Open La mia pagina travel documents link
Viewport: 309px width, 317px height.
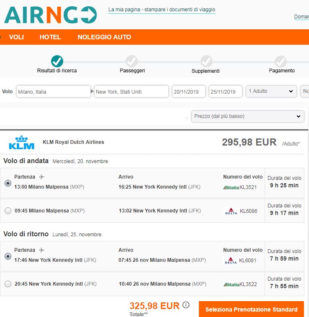(x=162, y=10)
